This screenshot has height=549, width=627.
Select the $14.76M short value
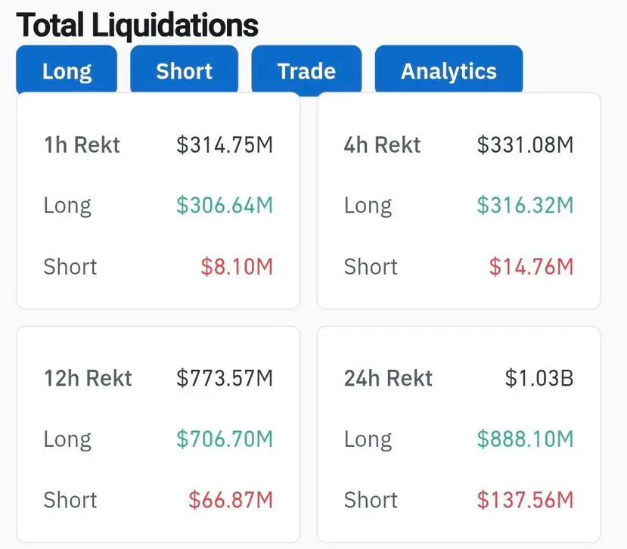point(532,267)
